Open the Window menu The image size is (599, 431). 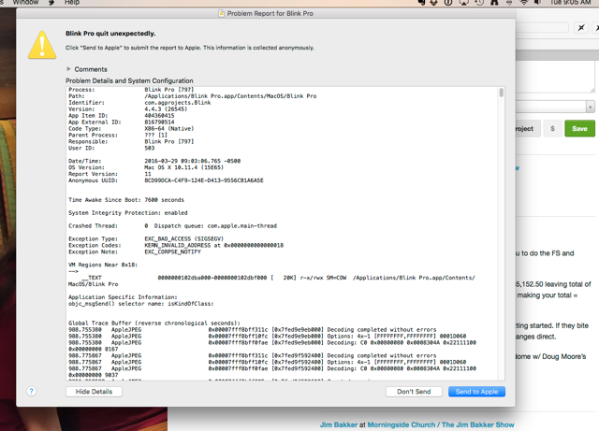pyautogui.click(x=25, y=2)
